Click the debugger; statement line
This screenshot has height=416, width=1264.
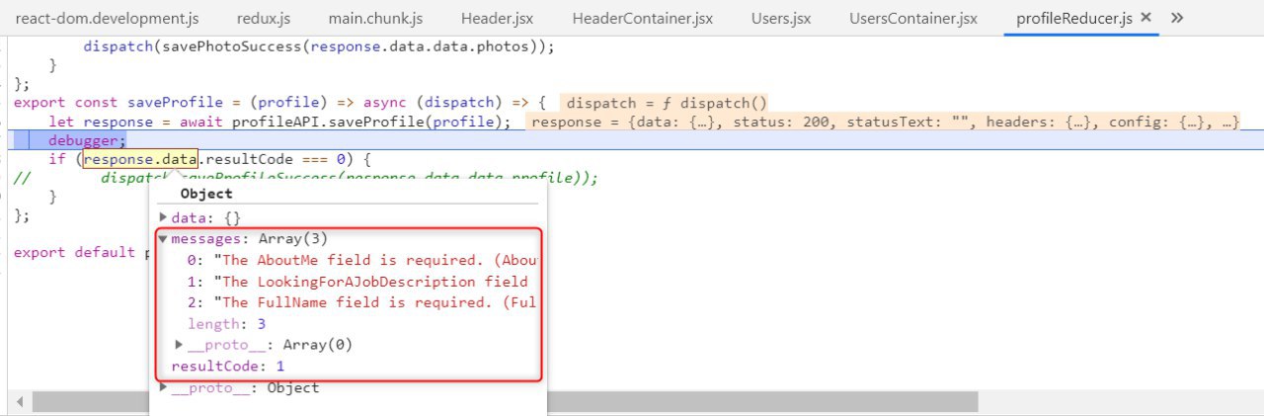pyautogui.click(x=88, y=140)
